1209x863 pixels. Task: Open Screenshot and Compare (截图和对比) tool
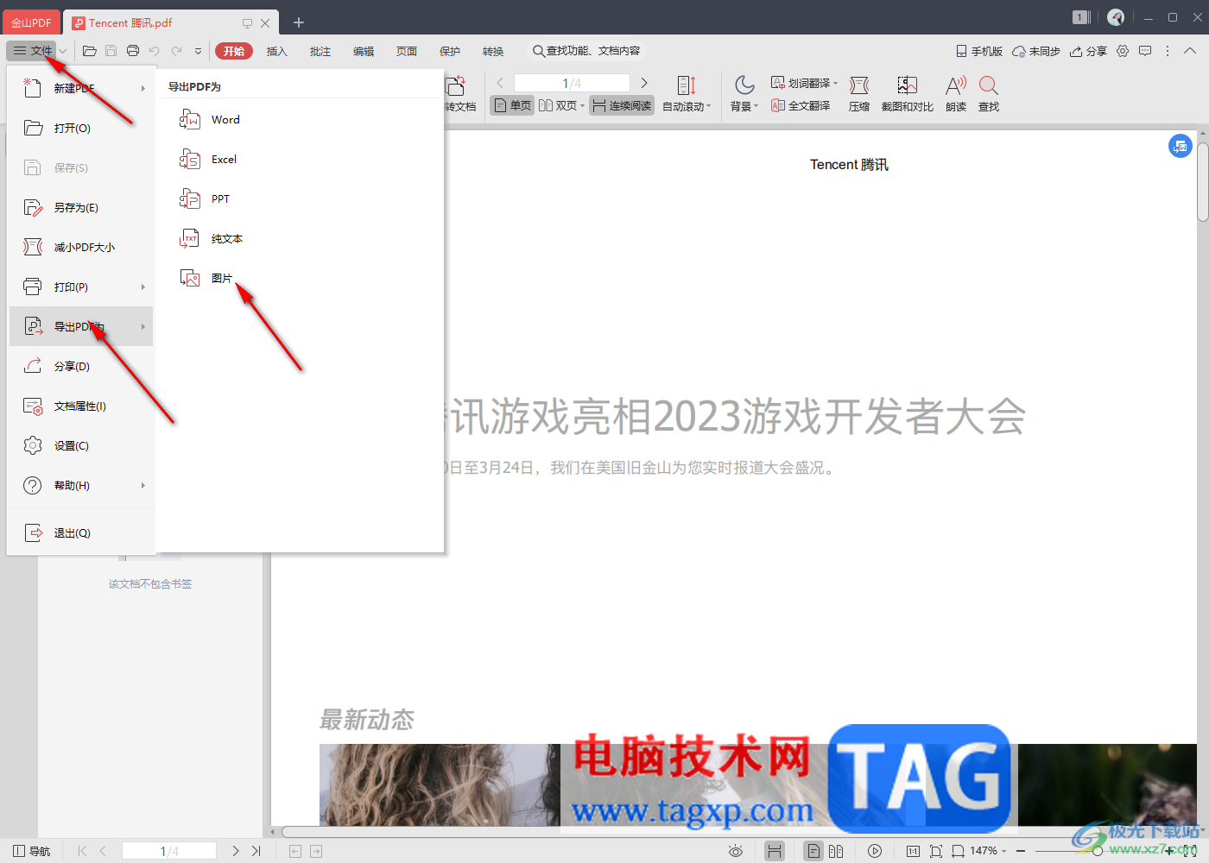(x=908, y=94)
